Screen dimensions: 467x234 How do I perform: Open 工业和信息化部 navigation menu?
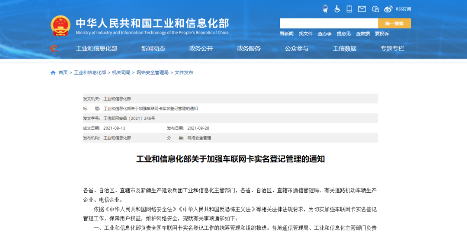[x=96, y=48]
